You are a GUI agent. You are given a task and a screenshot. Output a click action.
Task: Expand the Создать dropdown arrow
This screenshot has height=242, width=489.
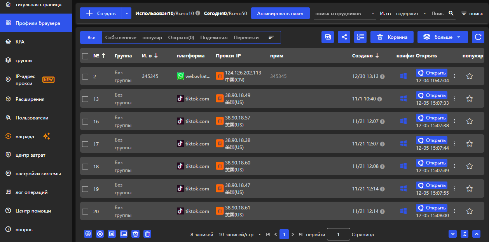[127, 13]
